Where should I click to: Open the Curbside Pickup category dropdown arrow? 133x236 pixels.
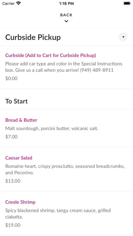(123, 37)
